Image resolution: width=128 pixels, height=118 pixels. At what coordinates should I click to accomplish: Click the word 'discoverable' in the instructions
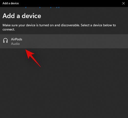point(70,25)
